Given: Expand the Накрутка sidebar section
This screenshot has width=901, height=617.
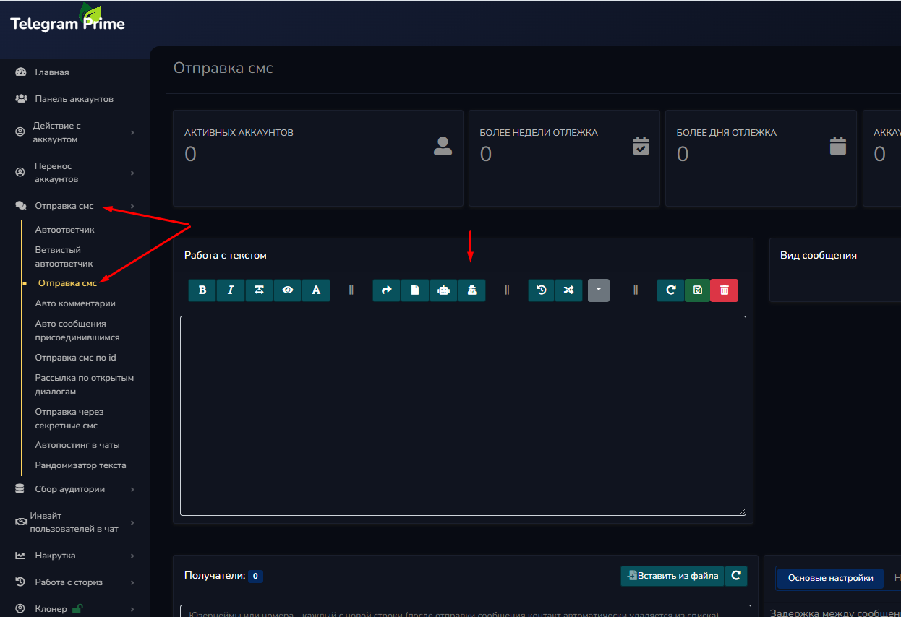Looking at the screenshot, I should (x=55, y=556).
